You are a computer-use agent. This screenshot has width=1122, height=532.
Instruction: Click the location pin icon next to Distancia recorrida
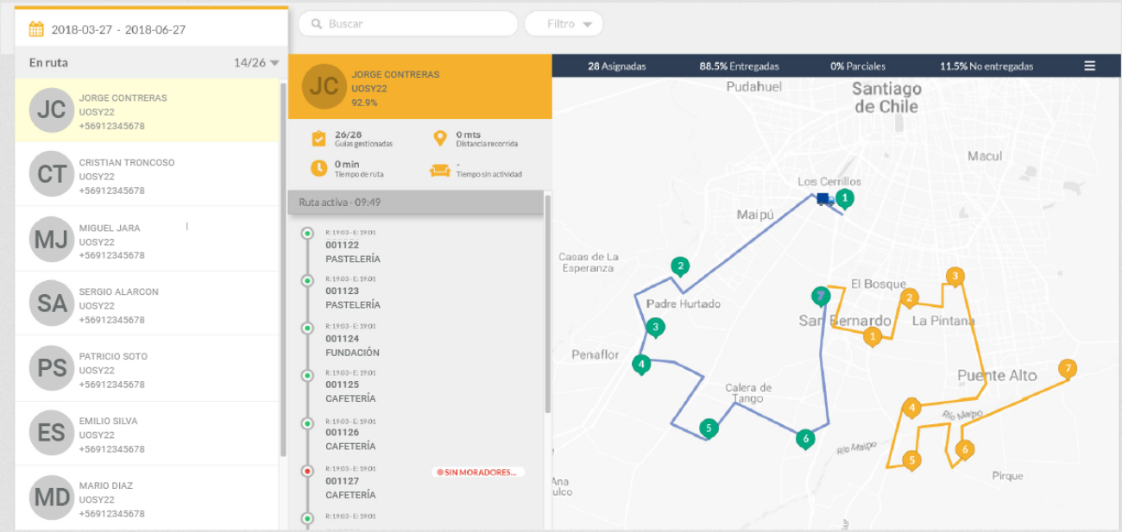click(441, 136)
